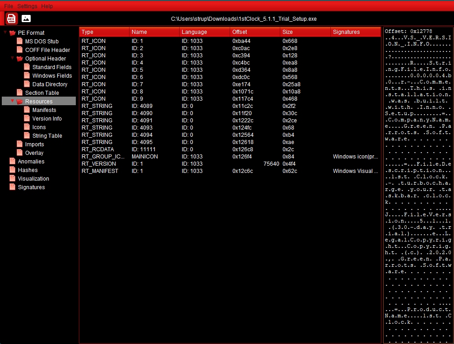
Task: Click the Windows Visual... signature cell
Action: coord(356,171)
